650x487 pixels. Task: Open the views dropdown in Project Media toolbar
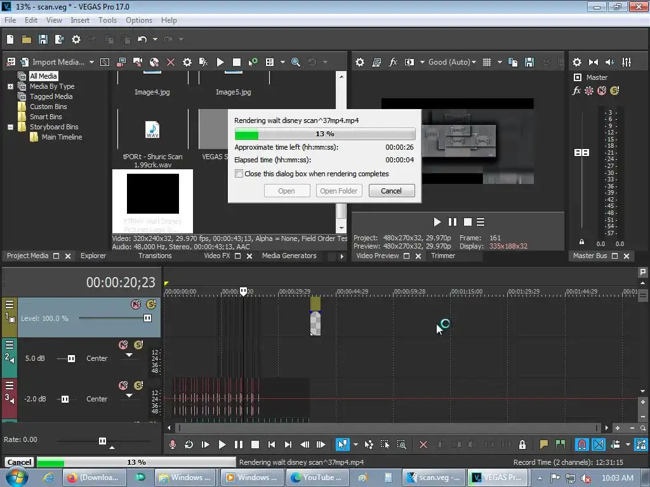tap(282, 62)
